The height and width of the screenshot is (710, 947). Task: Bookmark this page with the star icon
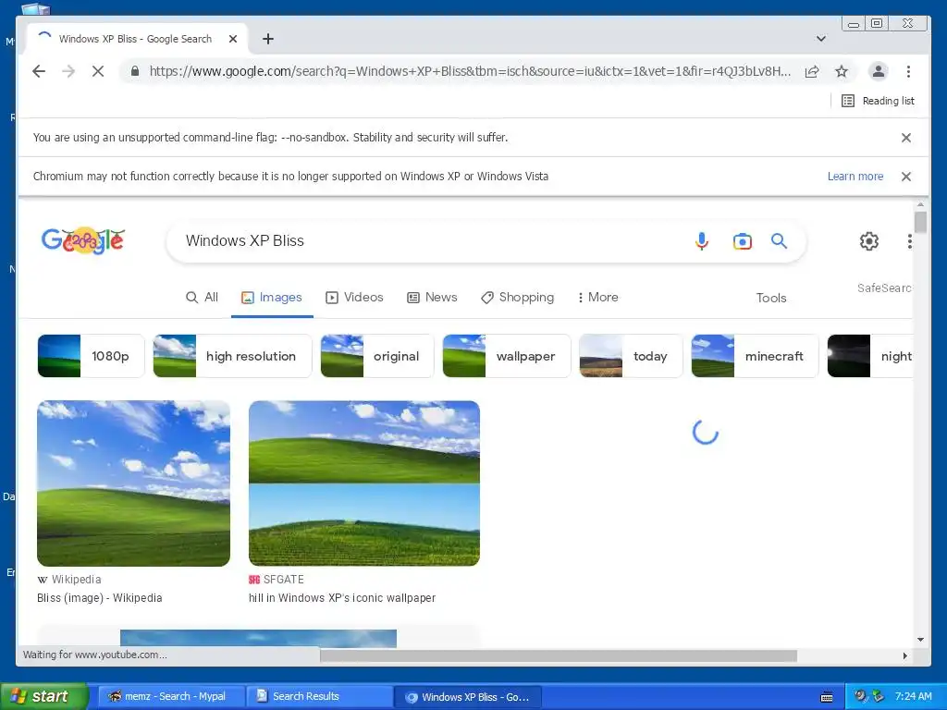pos(842,72)
